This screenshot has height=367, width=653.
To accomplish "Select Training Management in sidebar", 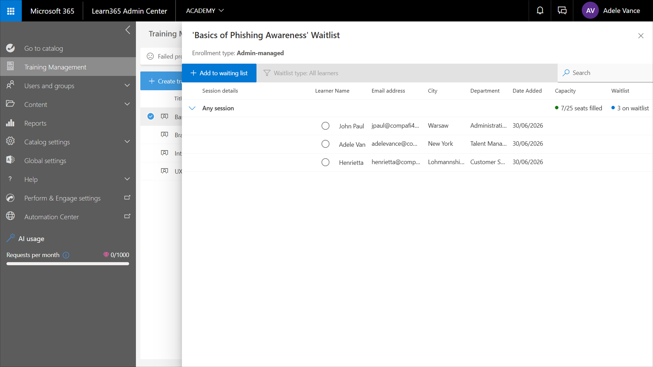I will (68, 67).
